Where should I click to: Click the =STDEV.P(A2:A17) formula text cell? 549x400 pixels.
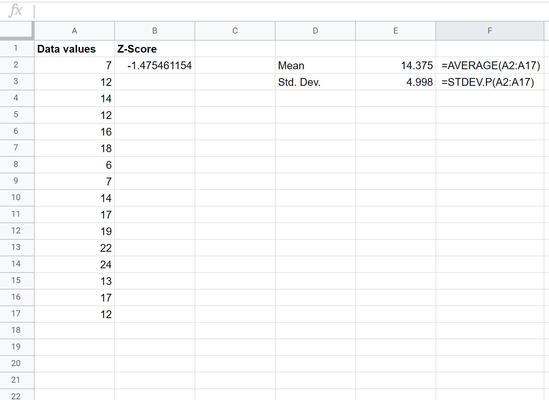point(490,82)
